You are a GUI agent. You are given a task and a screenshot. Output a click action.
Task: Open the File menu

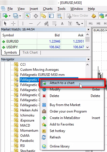pos(10,9)
